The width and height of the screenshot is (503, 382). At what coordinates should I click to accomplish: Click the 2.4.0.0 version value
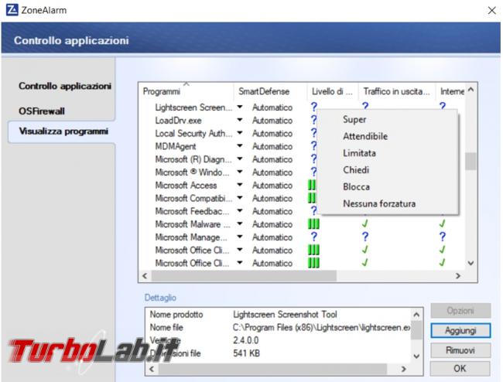coord(246,340)
